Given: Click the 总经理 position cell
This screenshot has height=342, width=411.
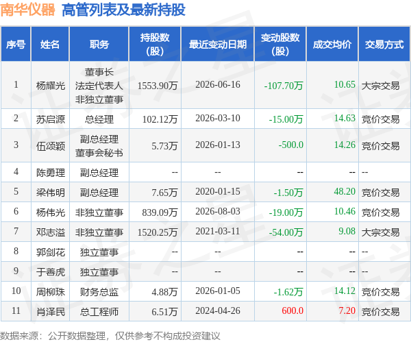Looking at the screenshot, I should [x=99, y=119].
